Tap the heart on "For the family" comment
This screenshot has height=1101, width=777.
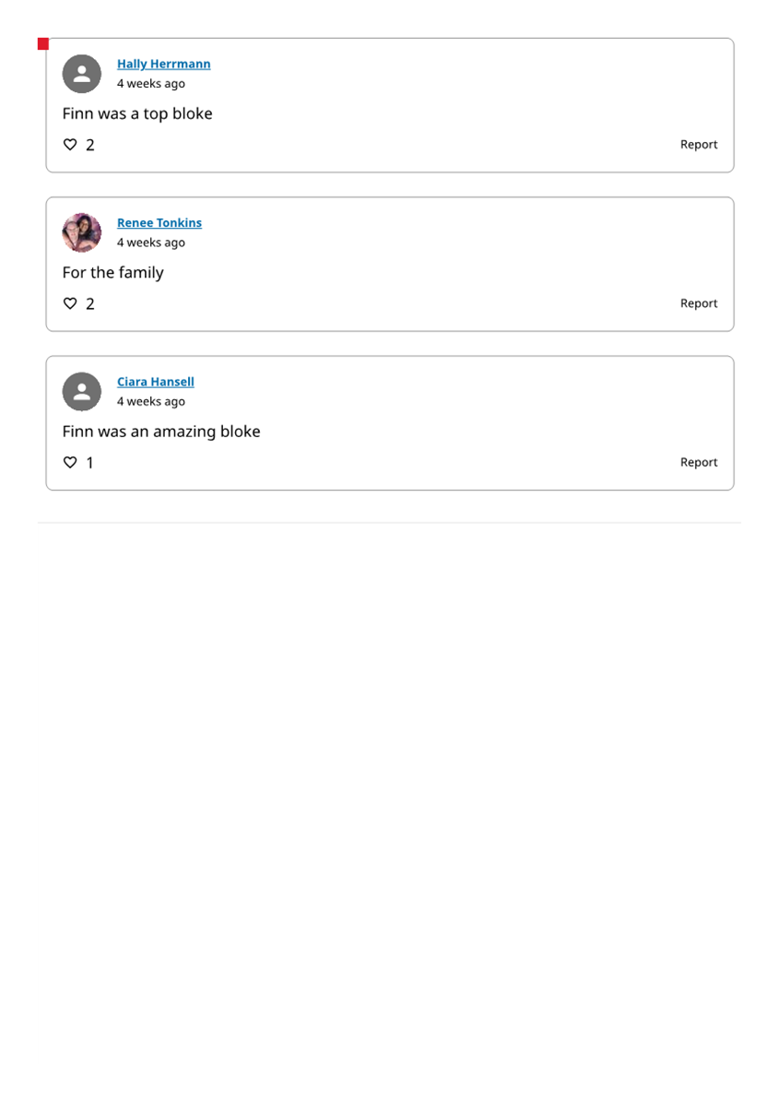click(x=70, y=303)
